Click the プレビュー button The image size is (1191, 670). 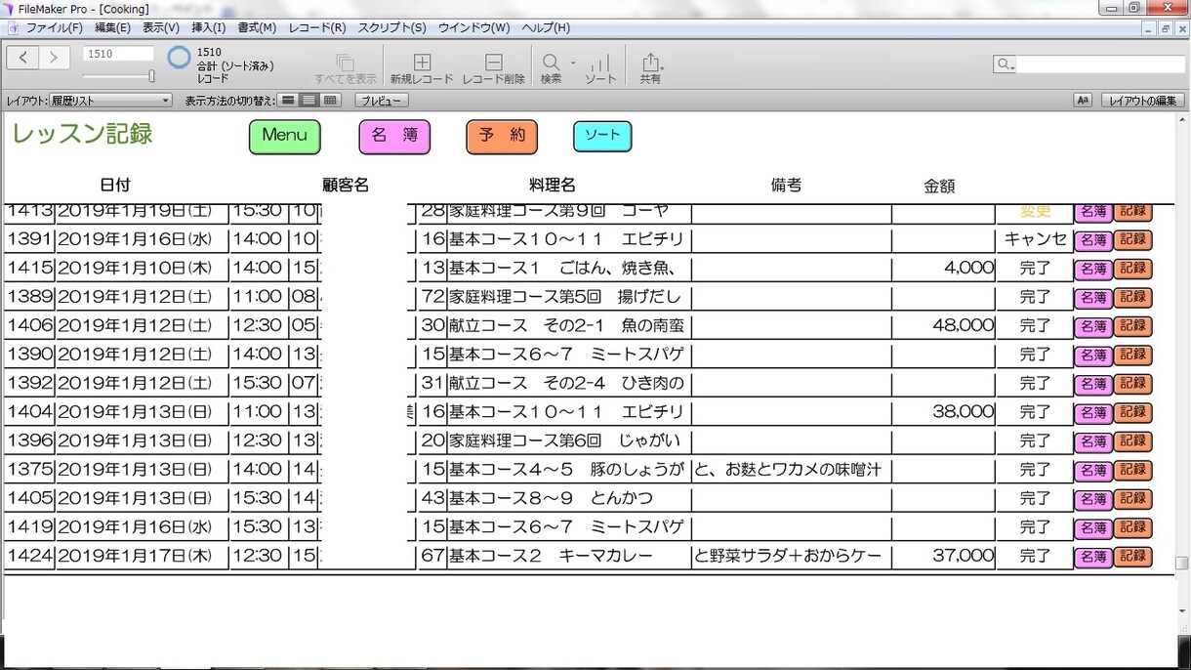[382, 101]
